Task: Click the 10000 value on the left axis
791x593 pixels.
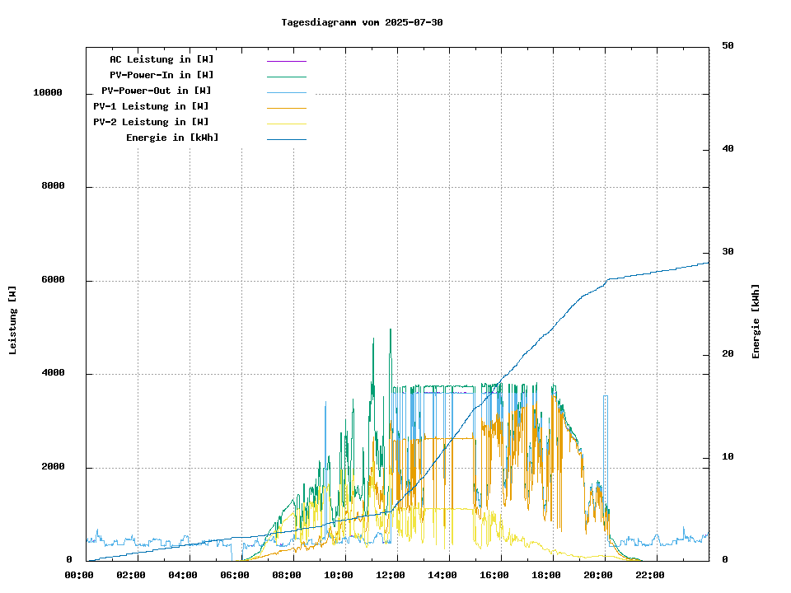Action: [x=48, y=92]
